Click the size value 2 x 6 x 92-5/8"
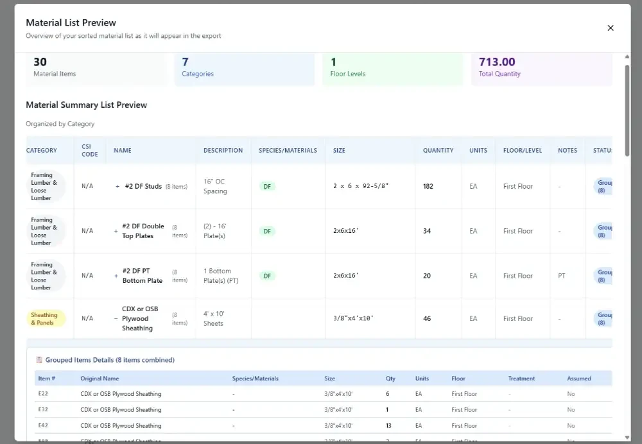This screenshot has width=642, height=444. [x=361, y=186]
